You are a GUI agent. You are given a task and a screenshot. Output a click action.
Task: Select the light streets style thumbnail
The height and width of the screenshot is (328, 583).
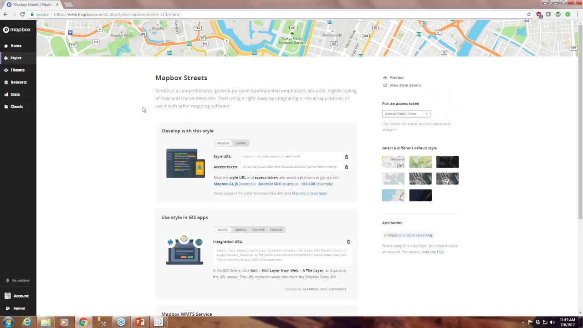click(x=393, y=162)
